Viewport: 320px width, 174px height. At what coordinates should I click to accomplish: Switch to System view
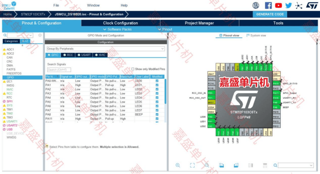256,35
